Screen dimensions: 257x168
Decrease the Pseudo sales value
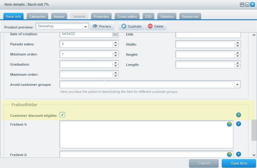tap(116, 46)
